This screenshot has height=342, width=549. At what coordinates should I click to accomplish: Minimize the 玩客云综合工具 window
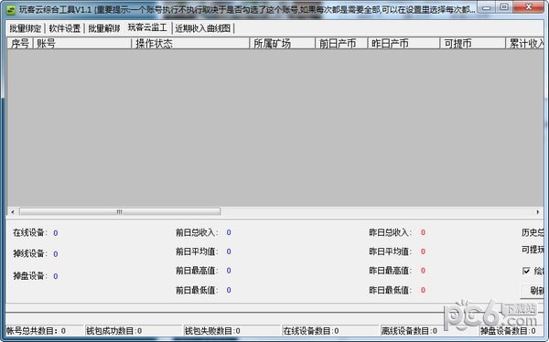(x=487, y=7)
